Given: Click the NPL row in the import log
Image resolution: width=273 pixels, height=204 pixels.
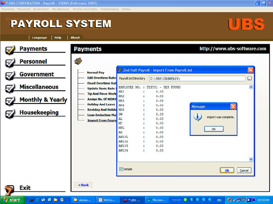Looking at the screenshot, I should pos(141,128).
